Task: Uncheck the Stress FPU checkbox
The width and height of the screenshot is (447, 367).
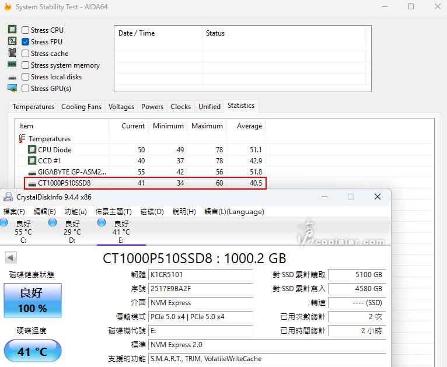Action: 25,41
